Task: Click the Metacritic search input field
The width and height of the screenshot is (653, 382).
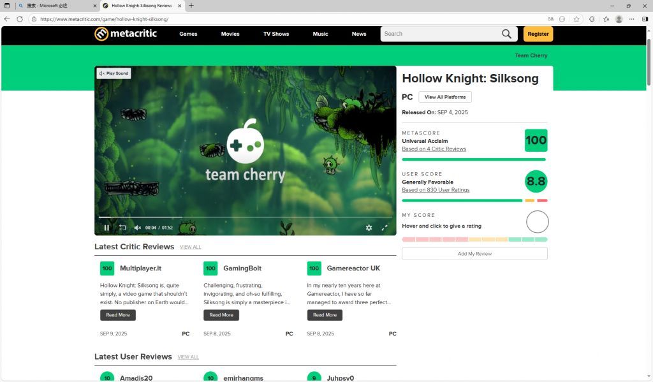Action: pyautogui.click(x=440, y=34)
